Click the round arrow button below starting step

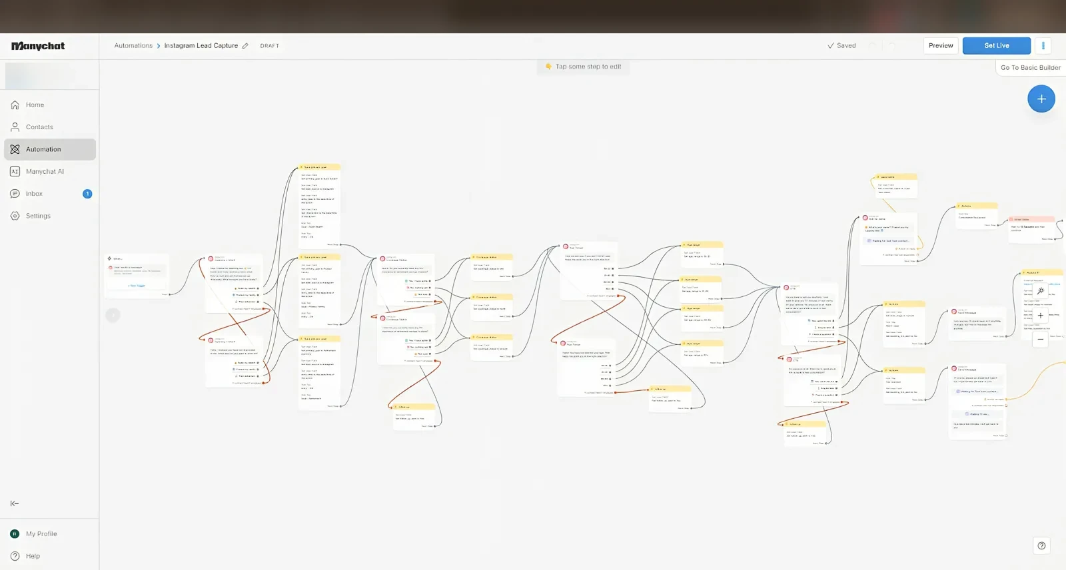pyautogui.click(x=113, y=315)
